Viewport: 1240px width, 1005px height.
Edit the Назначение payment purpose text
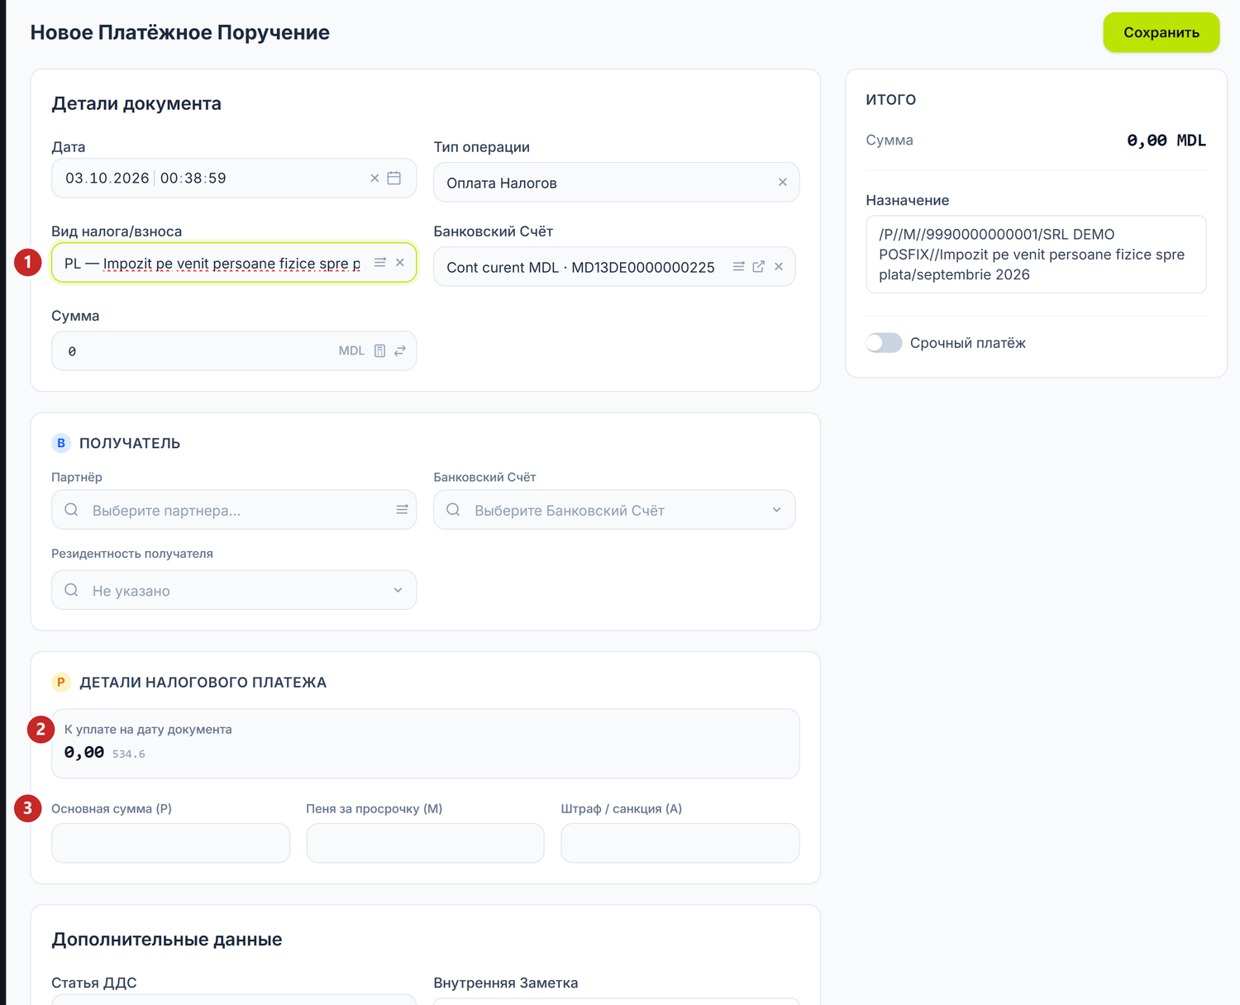click(1036, 255)
